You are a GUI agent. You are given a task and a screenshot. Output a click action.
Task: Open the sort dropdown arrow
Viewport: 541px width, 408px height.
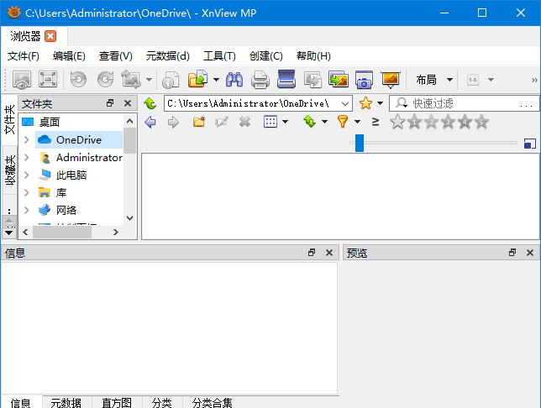coord(324,122)
